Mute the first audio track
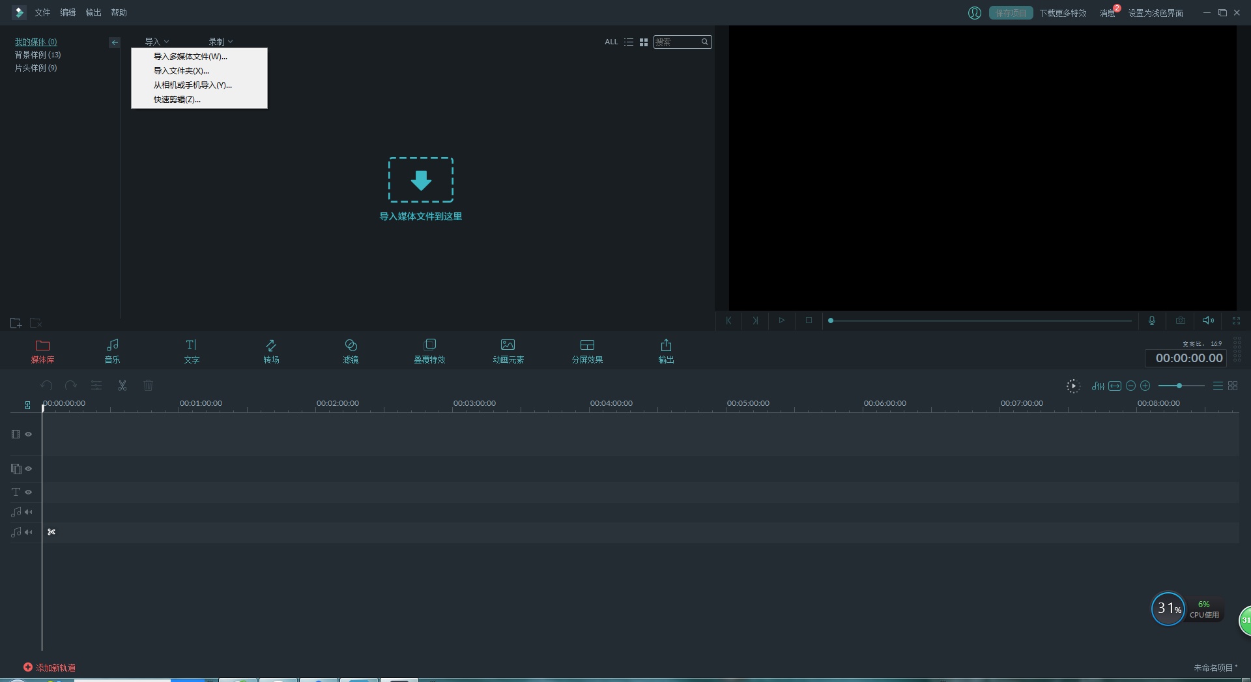Image resolution: width=1251 pixels, height=682 pixels. click(29, 512)
